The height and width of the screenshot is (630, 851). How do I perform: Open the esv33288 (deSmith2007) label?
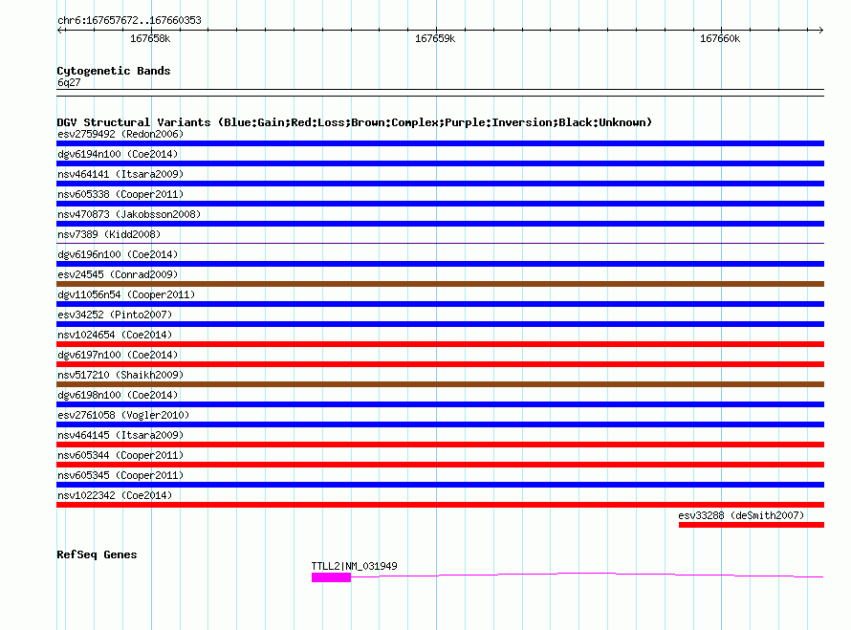(741, 515)
